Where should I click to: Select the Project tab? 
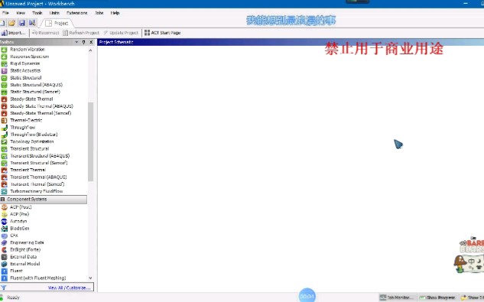pos(57,23)
